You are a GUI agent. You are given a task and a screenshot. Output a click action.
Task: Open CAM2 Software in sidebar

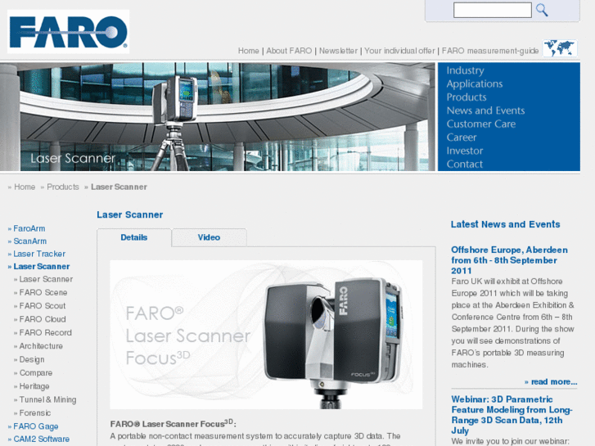(42, 439)
